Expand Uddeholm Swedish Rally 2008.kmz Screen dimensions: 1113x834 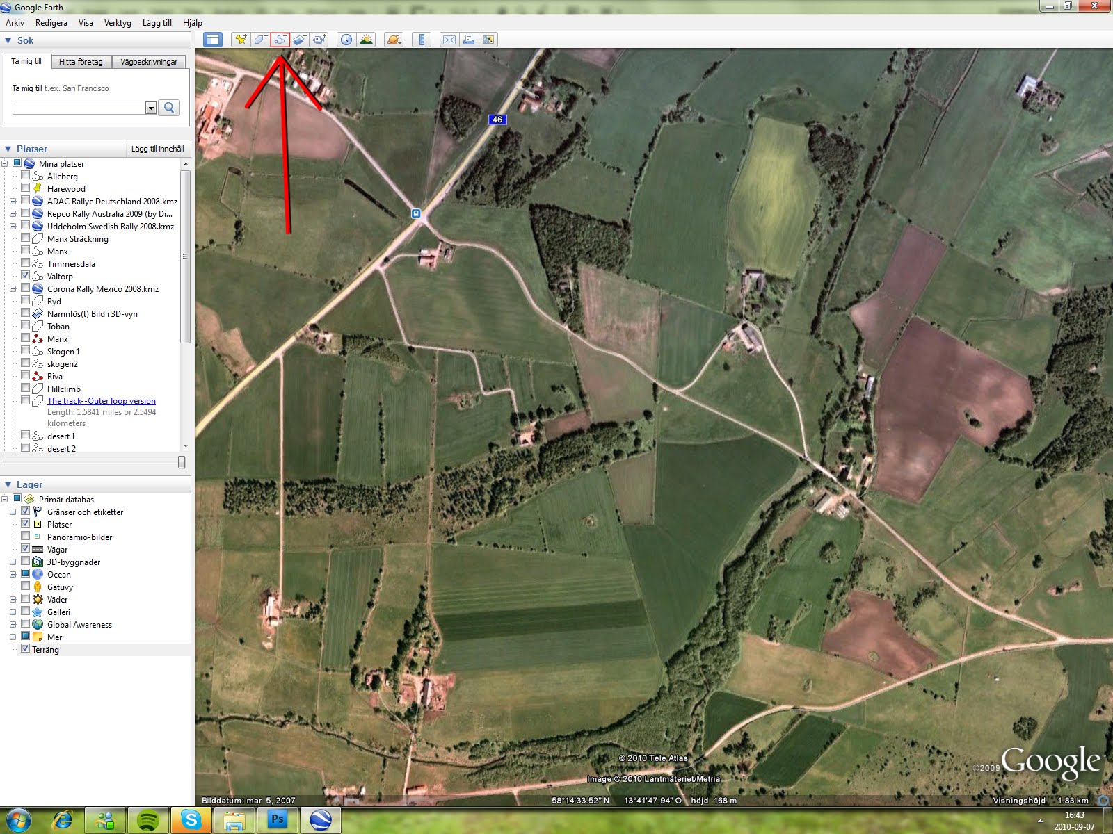(13, 227)
